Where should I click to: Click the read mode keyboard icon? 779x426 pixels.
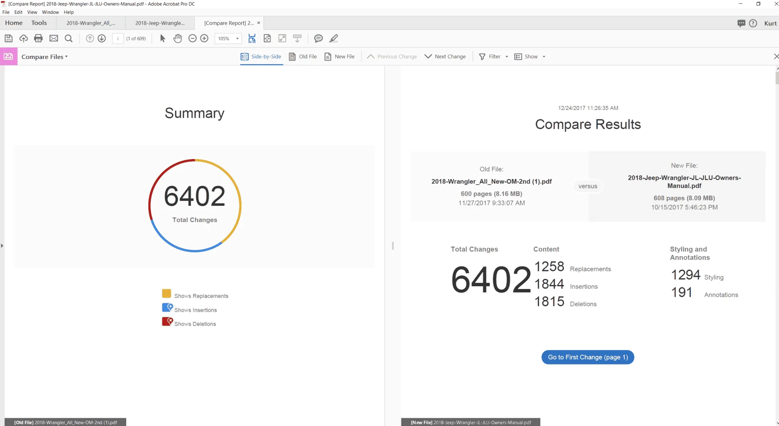click(x=297, y=39)
